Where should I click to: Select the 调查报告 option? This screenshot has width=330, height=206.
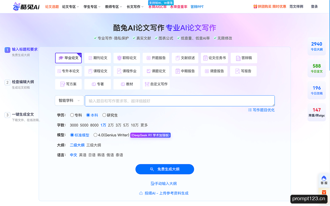[214, 71]
